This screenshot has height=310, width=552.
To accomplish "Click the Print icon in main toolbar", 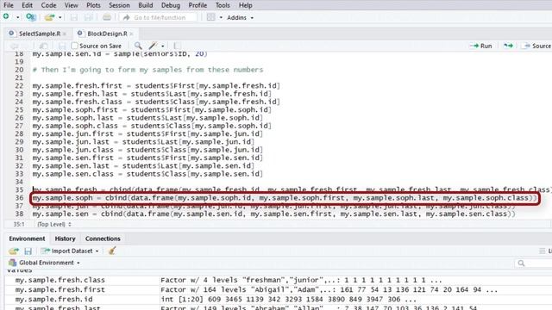I will [107, 17].
